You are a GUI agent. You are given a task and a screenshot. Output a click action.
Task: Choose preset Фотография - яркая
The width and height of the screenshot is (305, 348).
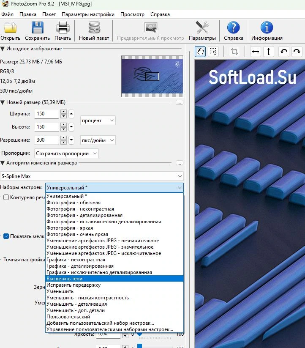click(114, 228)
